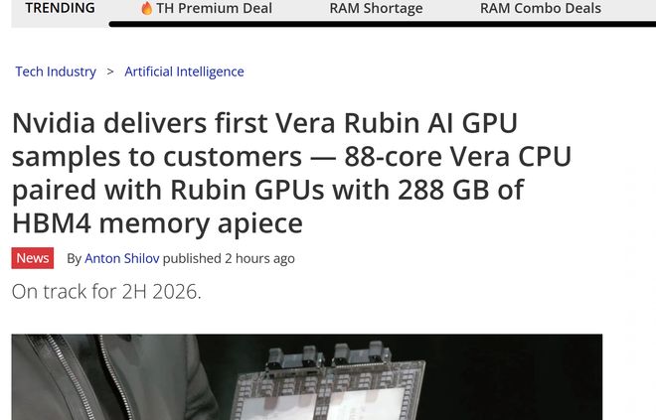Open the Artificial Intelligence breadcrumb category
The width and height of the screenshot is (656, 420).
(184, 71)
